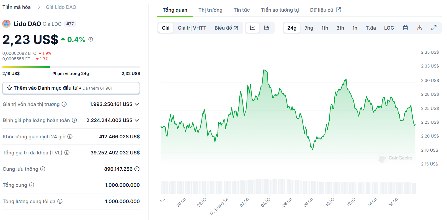Click the 24h price range progress bar
Image resolution: width=447 pixels, height=220 pixels.
click(71, 67)
